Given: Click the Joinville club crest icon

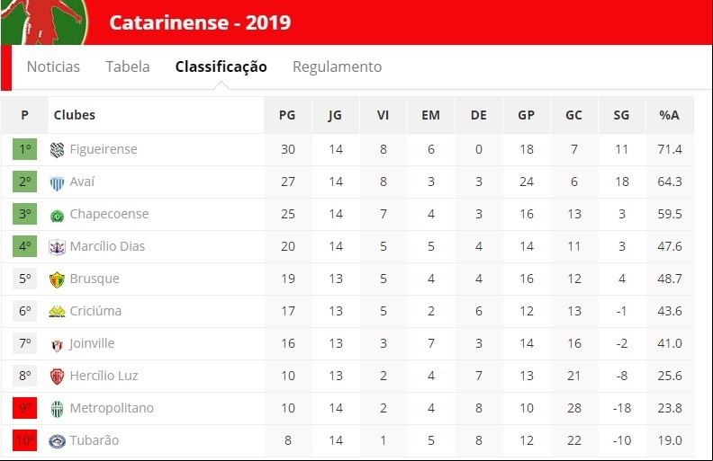Looking at the screenshot, I should [57, 346].
